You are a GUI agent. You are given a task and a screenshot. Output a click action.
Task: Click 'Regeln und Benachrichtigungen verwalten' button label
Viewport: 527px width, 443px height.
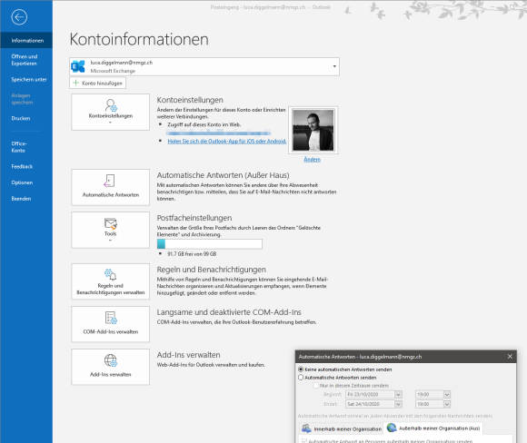(111, 289)
